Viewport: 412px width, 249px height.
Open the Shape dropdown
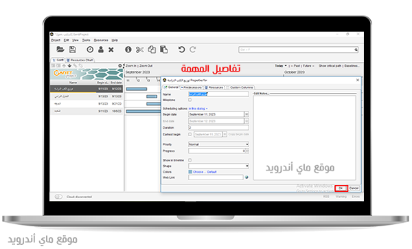tap(218, 166)
